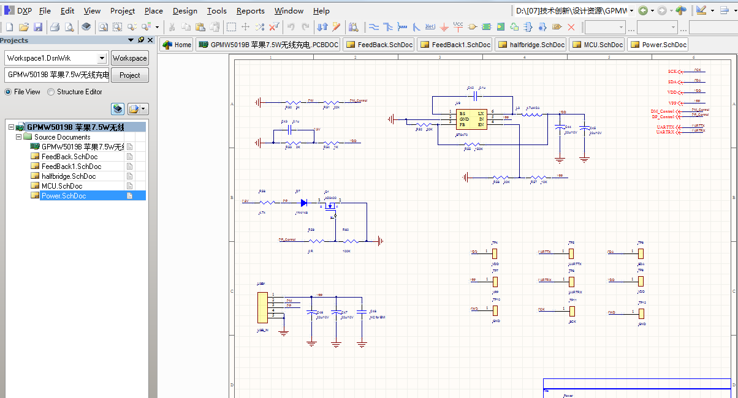738x398 pixels.
Task: Switch to the MCU.SchDoc tab
Action: point(597,45)
